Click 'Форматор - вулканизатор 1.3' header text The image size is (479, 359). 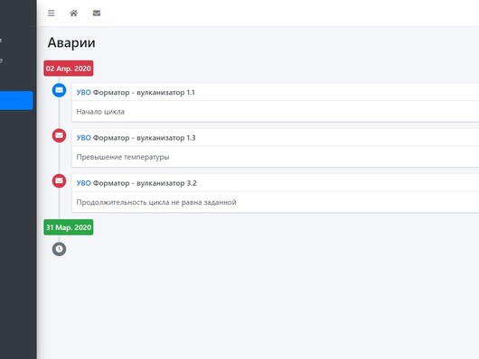145,138
